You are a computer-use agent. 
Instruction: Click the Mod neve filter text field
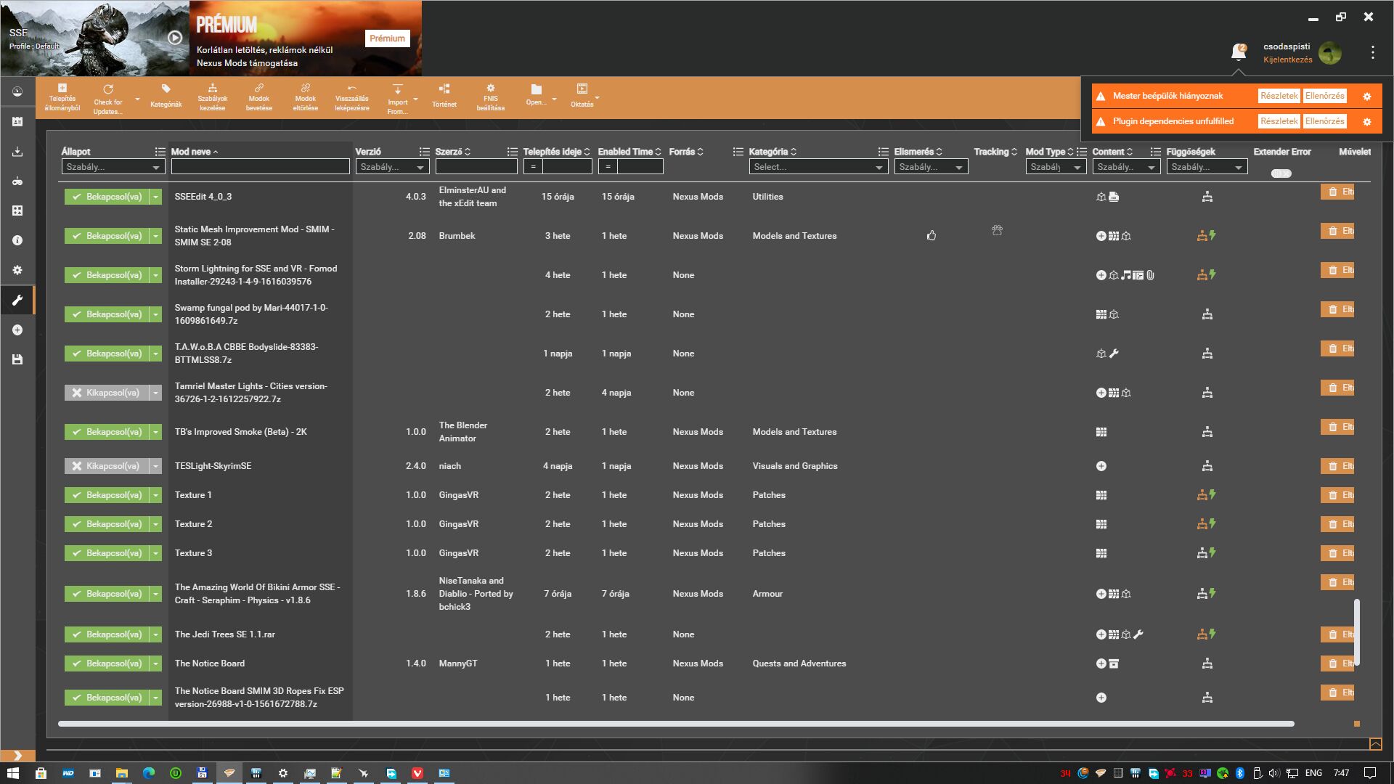tap(260, 167)
